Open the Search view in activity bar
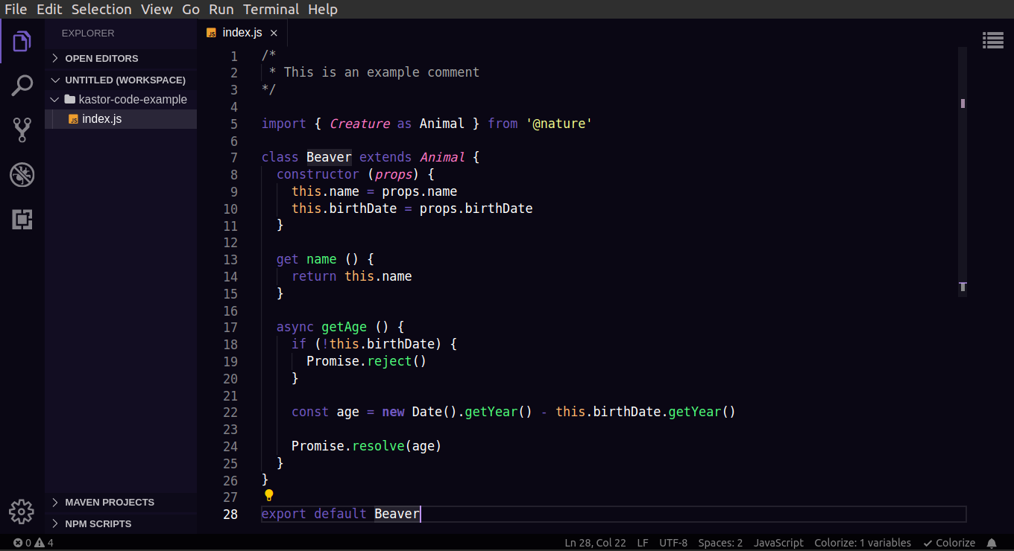 point(22,86)
